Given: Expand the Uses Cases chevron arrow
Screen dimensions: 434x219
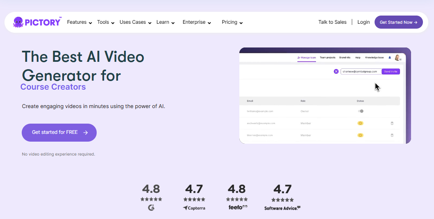Looking at the screenshot, I should pyautogui.click(x=150, y=23).
